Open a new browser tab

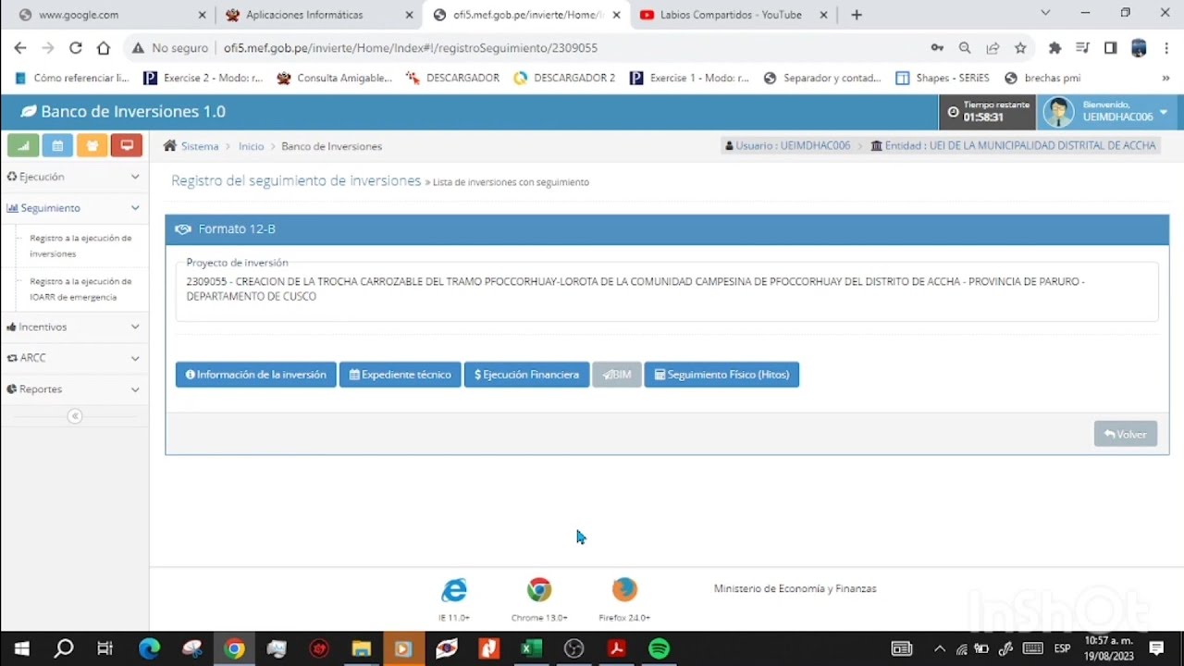(x=857, y=15)
